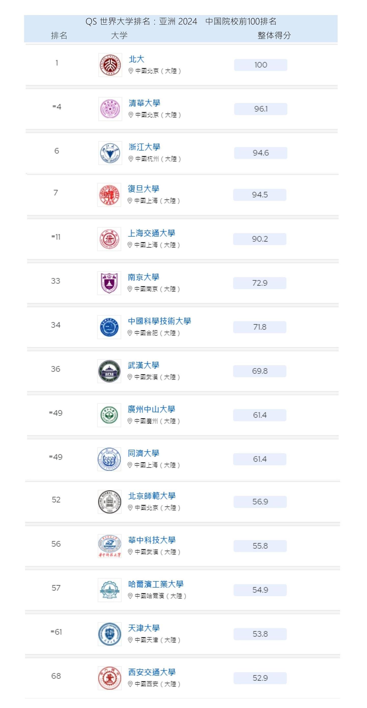Click the 94.6 score box
The height and width of the screenshot is (708, 367).
pyautogui.click(x=261, y=153)
